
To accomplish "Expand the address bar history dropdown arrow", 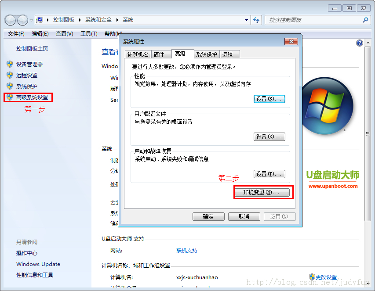I will tap(246, 20).
